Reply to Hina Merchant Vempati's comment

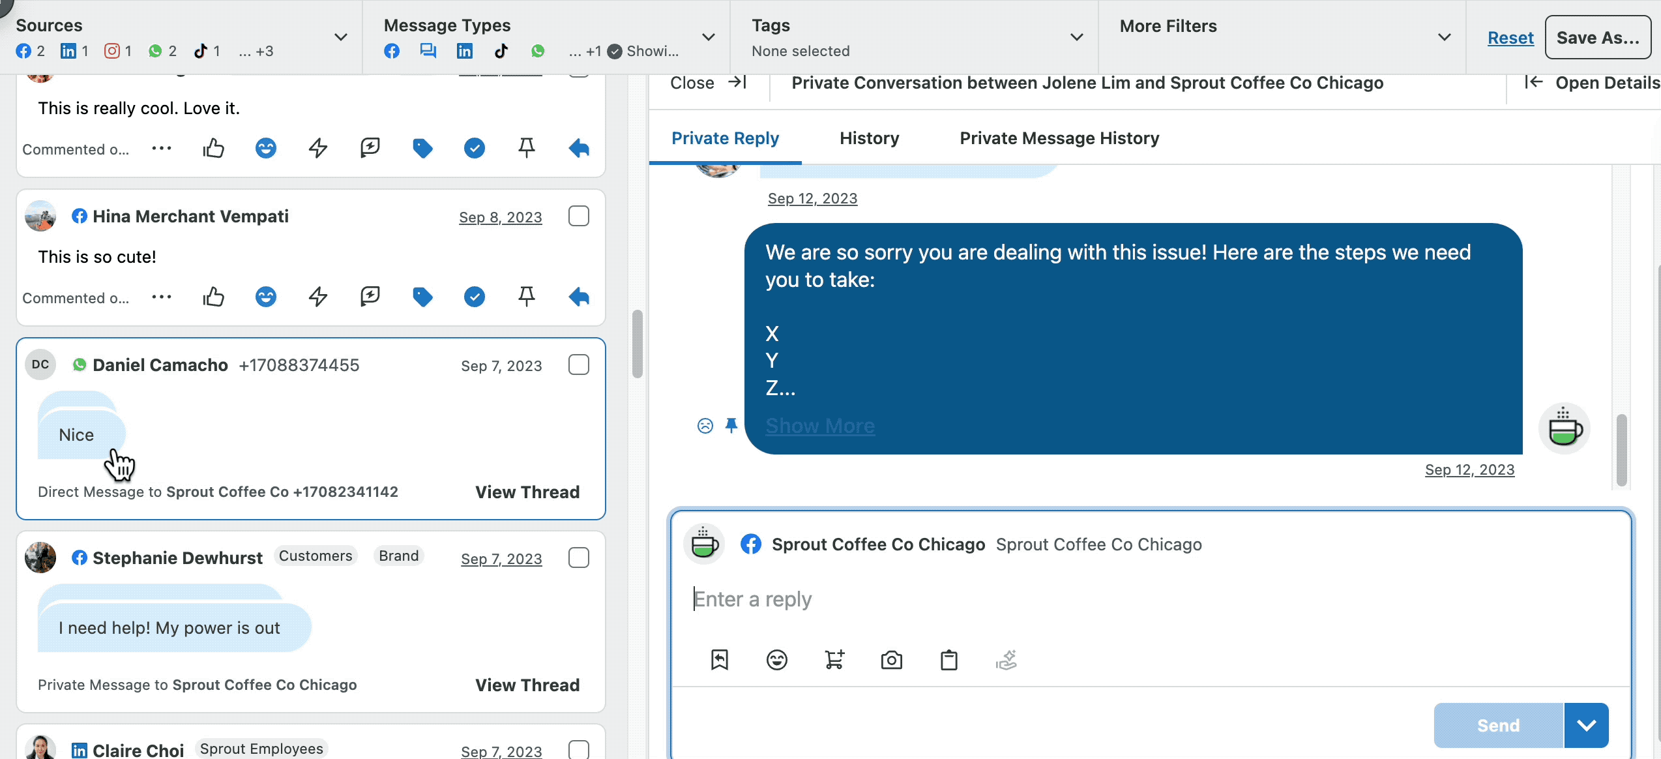(578, 297)
